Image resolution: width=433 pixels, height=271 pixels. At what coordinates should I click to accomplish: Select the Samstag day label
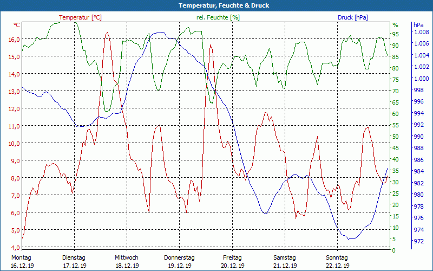[x=285, y=257]
